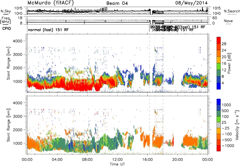The height and width of the screenshot is (166, 240).
Task: Click the CPID row label
Action: (7, 28)
